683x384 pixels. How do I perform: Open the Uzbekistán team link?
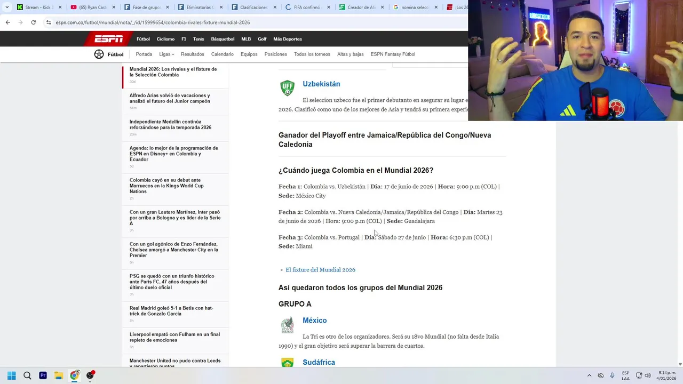(x=321, y=84)
